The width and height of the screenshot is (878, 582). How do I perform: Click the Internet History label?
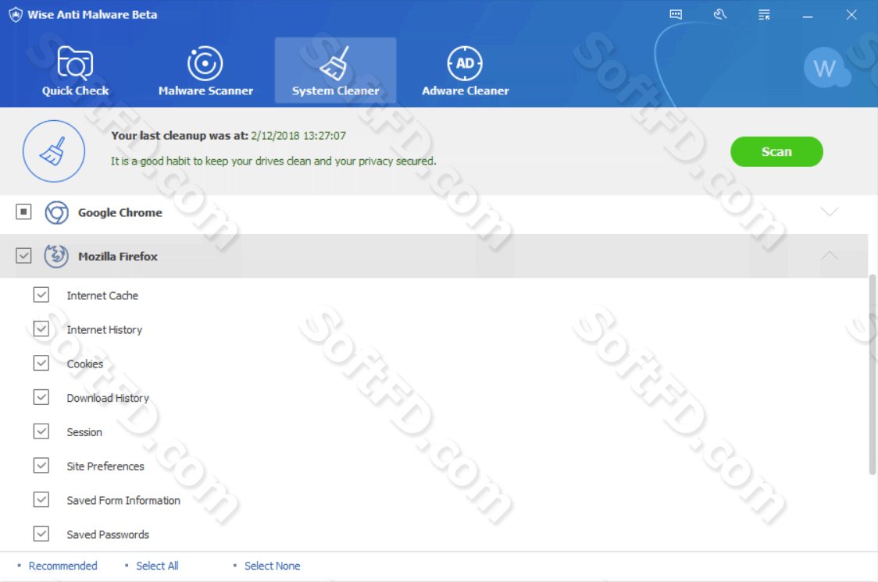click(104, 330)
